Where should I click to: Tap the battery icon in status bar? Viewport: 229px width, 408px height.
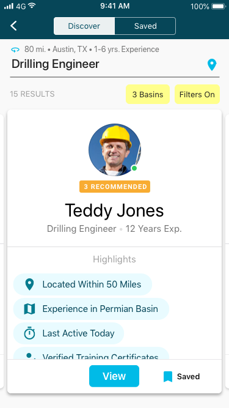[x=219, y=6]
